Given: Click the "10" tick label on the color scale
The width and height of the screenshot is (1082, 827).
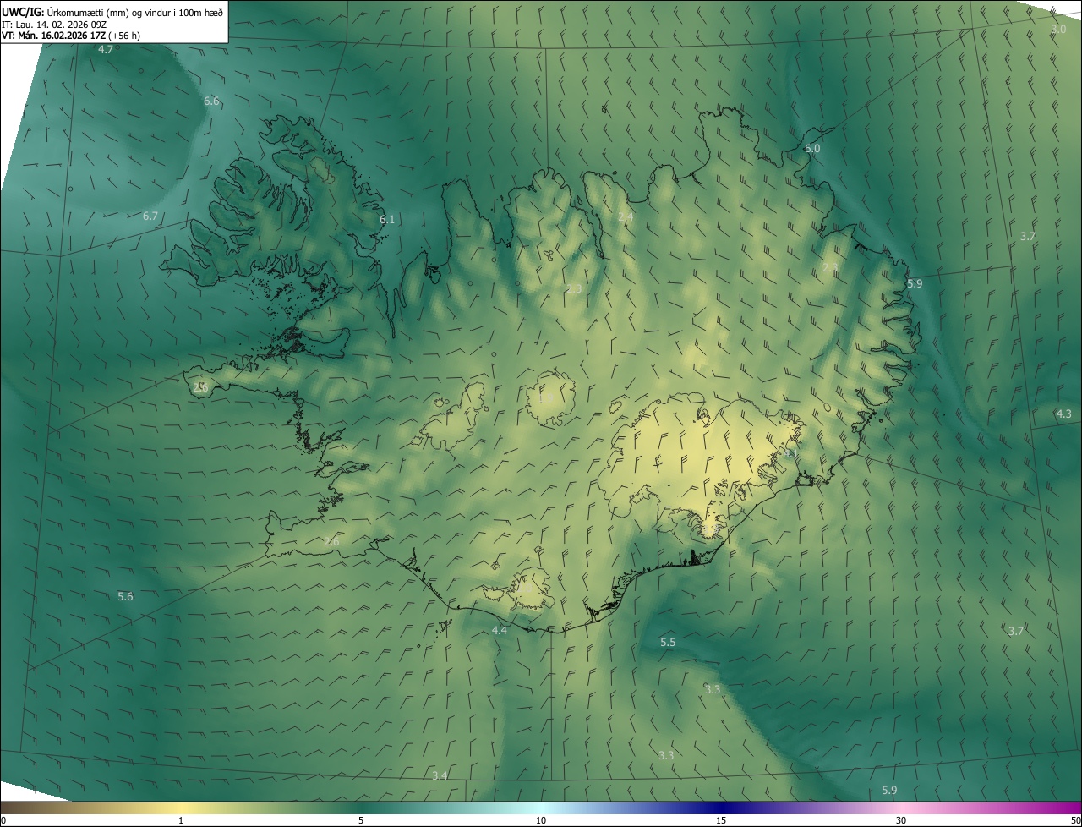Looking at the screenshot, I should pyautogui.click(x=541, y=820).
